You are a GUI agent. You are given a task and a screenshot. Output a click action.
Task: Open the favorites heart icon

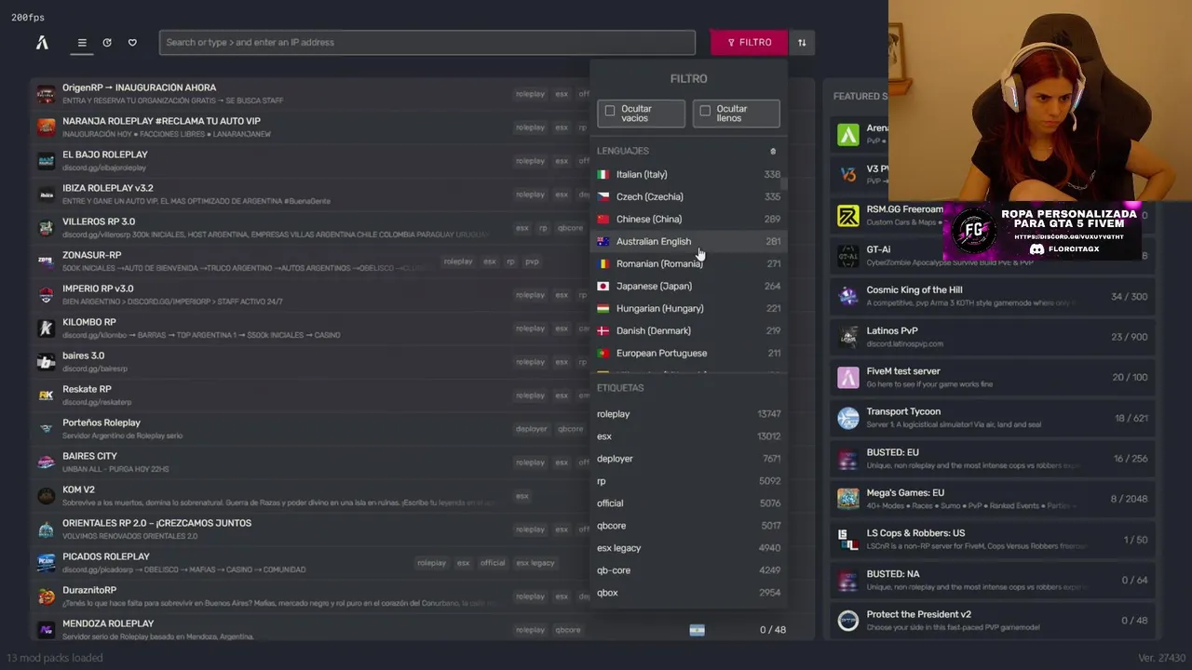point(132,43)
